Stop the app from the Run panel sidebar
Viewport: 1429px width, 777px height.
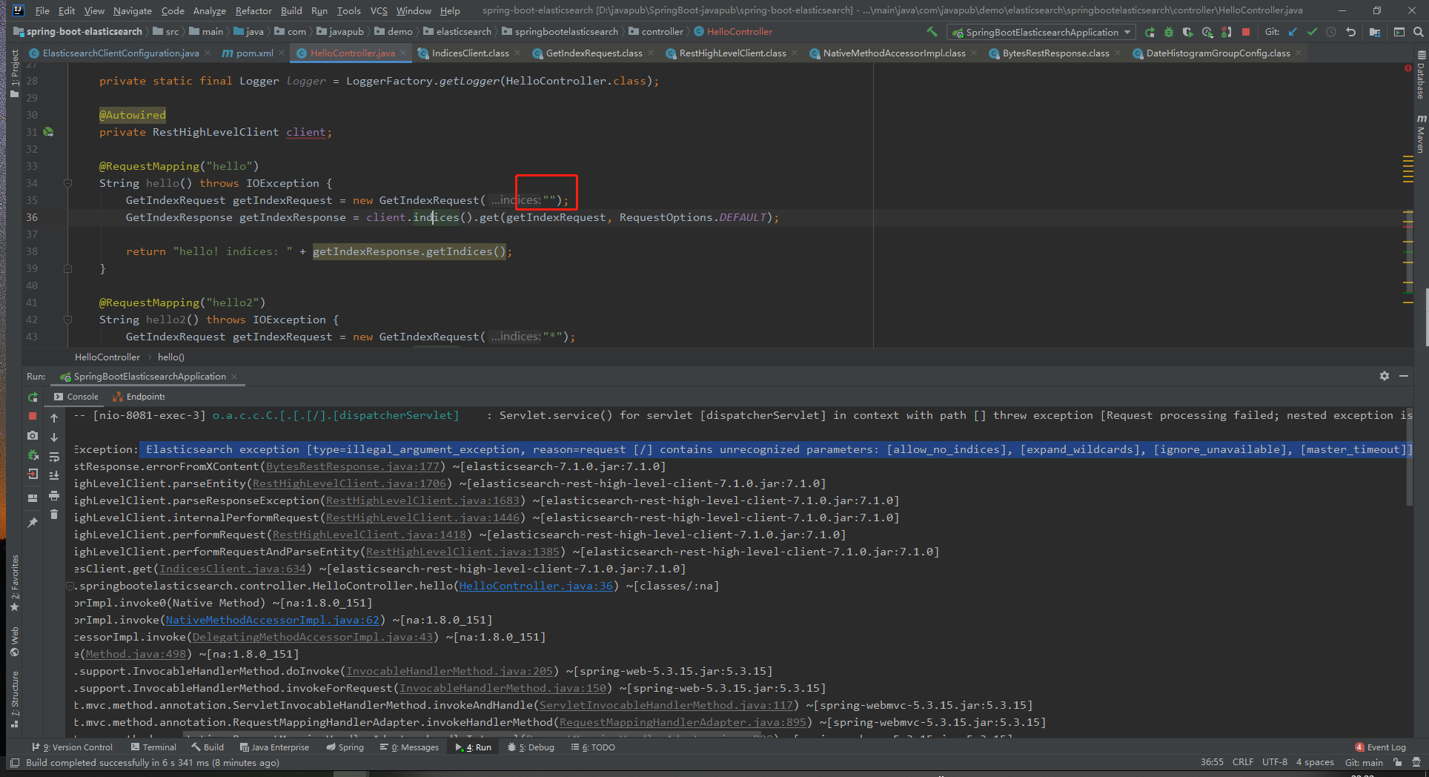coord(33,417)
